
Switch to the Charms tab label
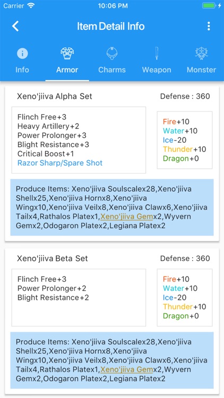(112, 70)
